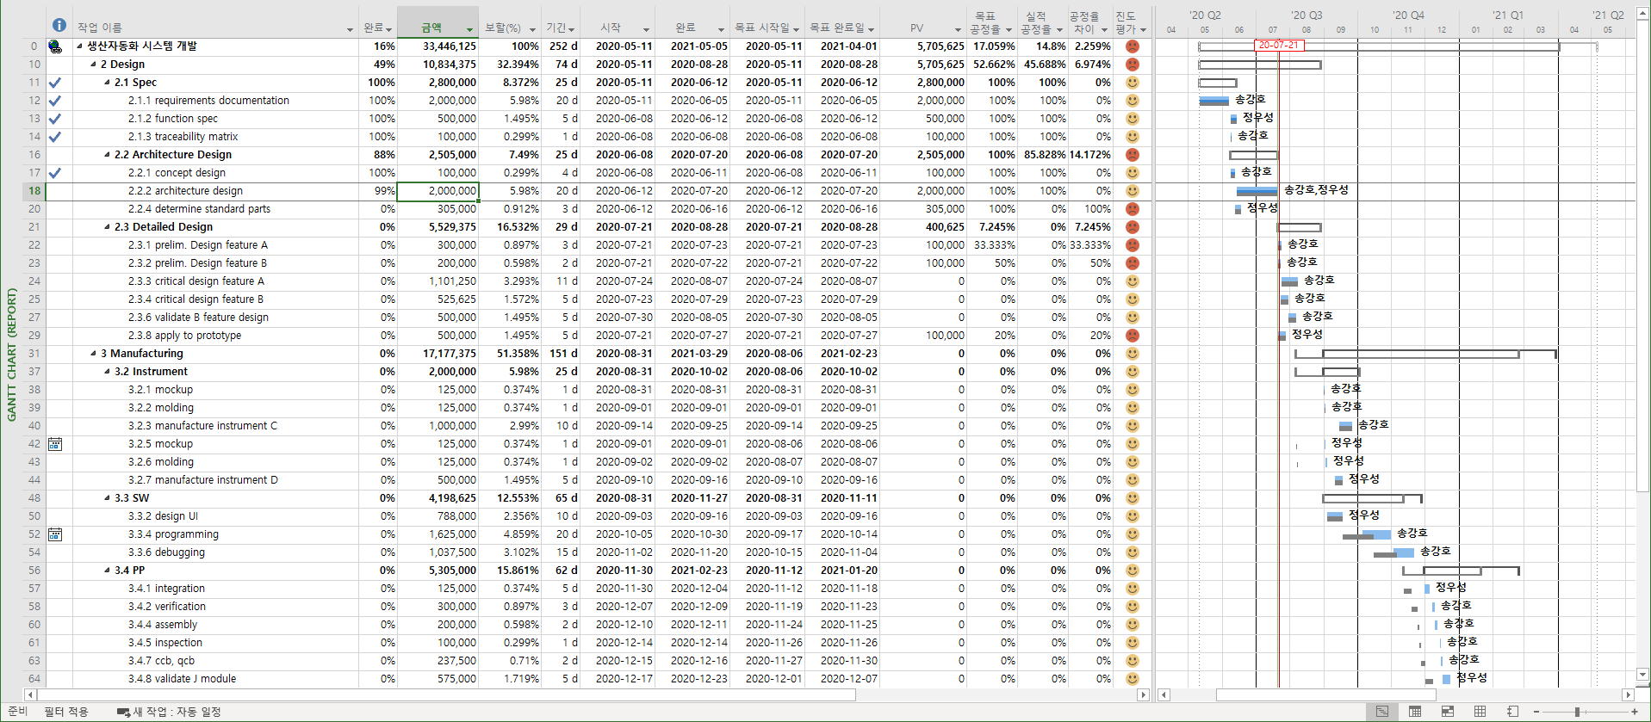Image resolution: width=1651 pixels, height=722 pixels.
Task: Collapse the 2.1 Spec task group
Action: (x=108, y=83)
